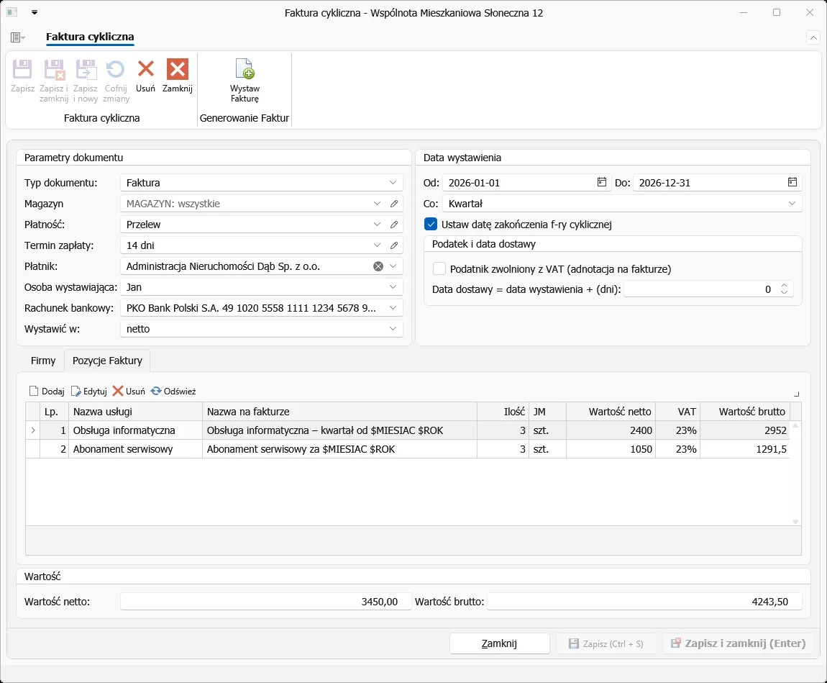This screenshot has width=827, height=683.
Task: Click Usuń in the positions toolbar
Action: click(129, 391)
